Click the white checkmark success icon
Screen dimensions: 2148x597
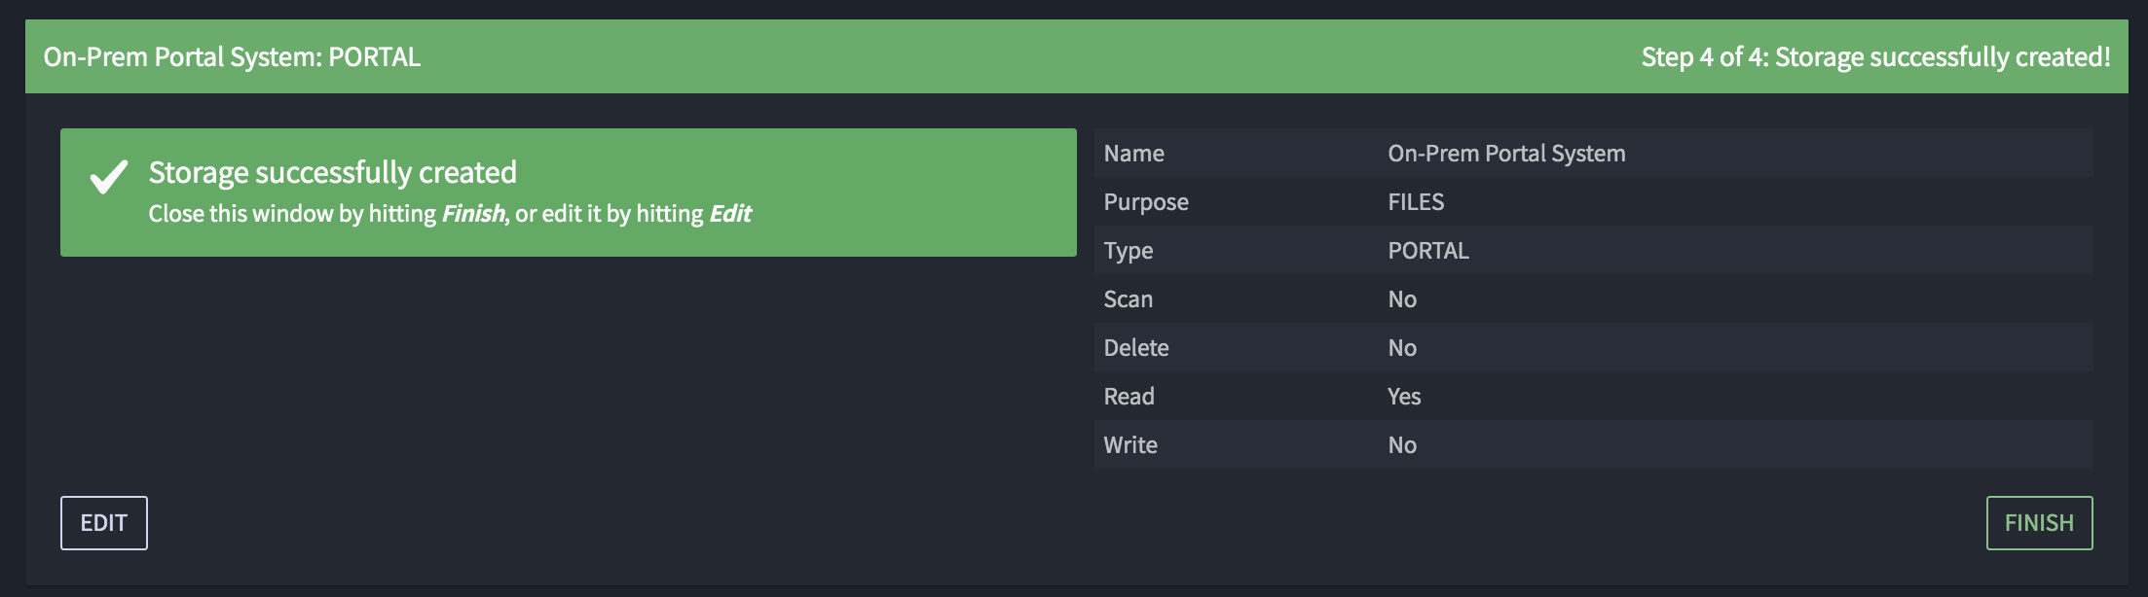coord(109,177)
